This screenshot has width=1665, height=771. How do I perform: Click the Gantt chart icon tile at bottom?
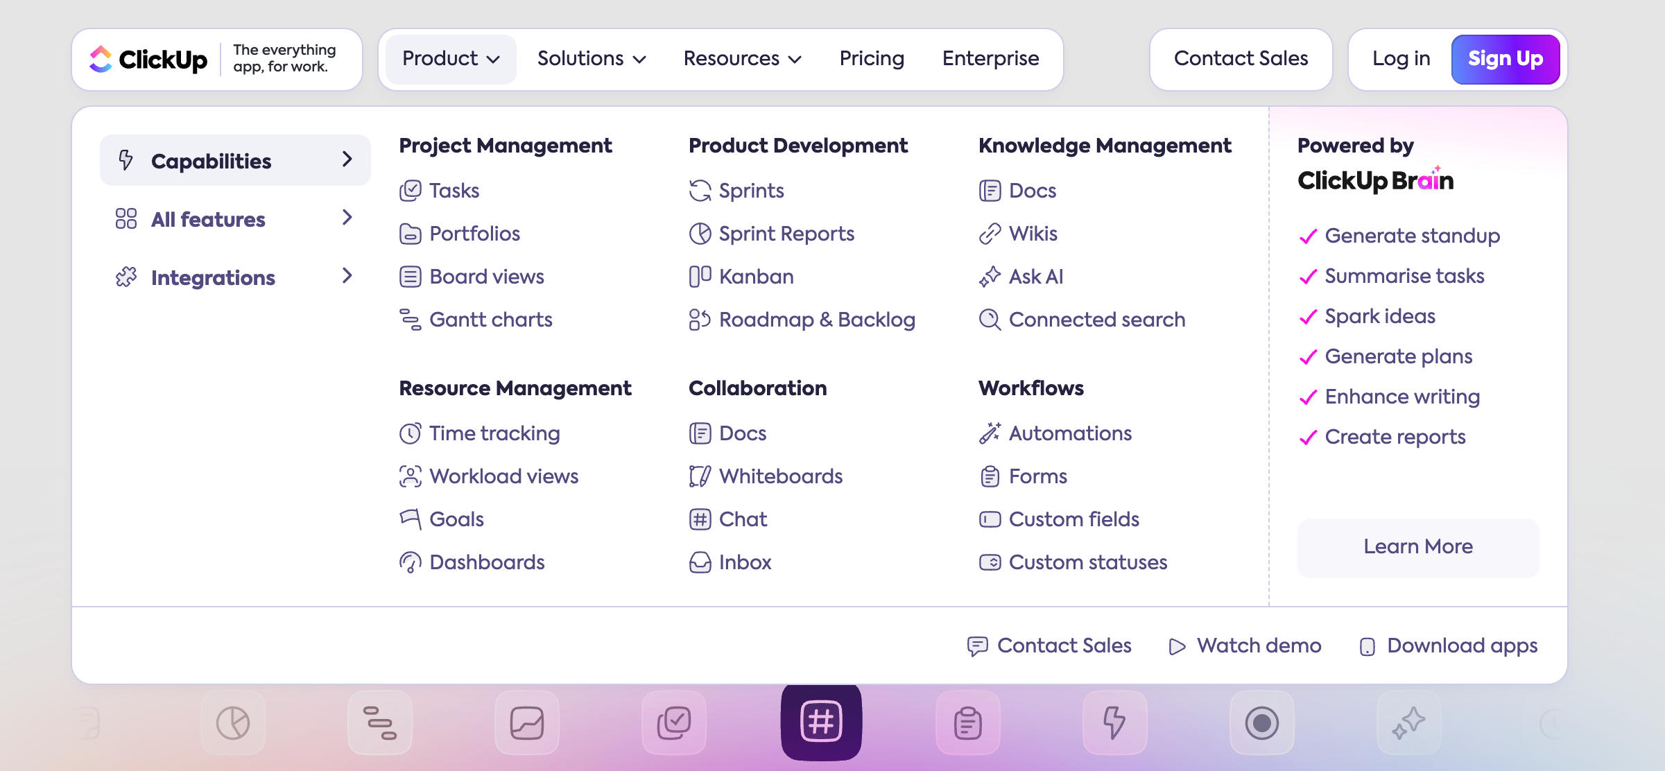point(380,723)
